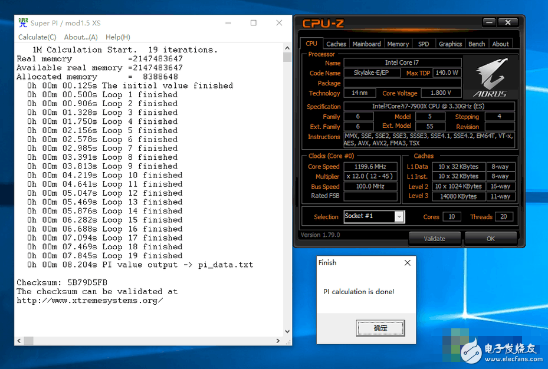
Task: Switch to the Memory tab
Action: (398, 43)
